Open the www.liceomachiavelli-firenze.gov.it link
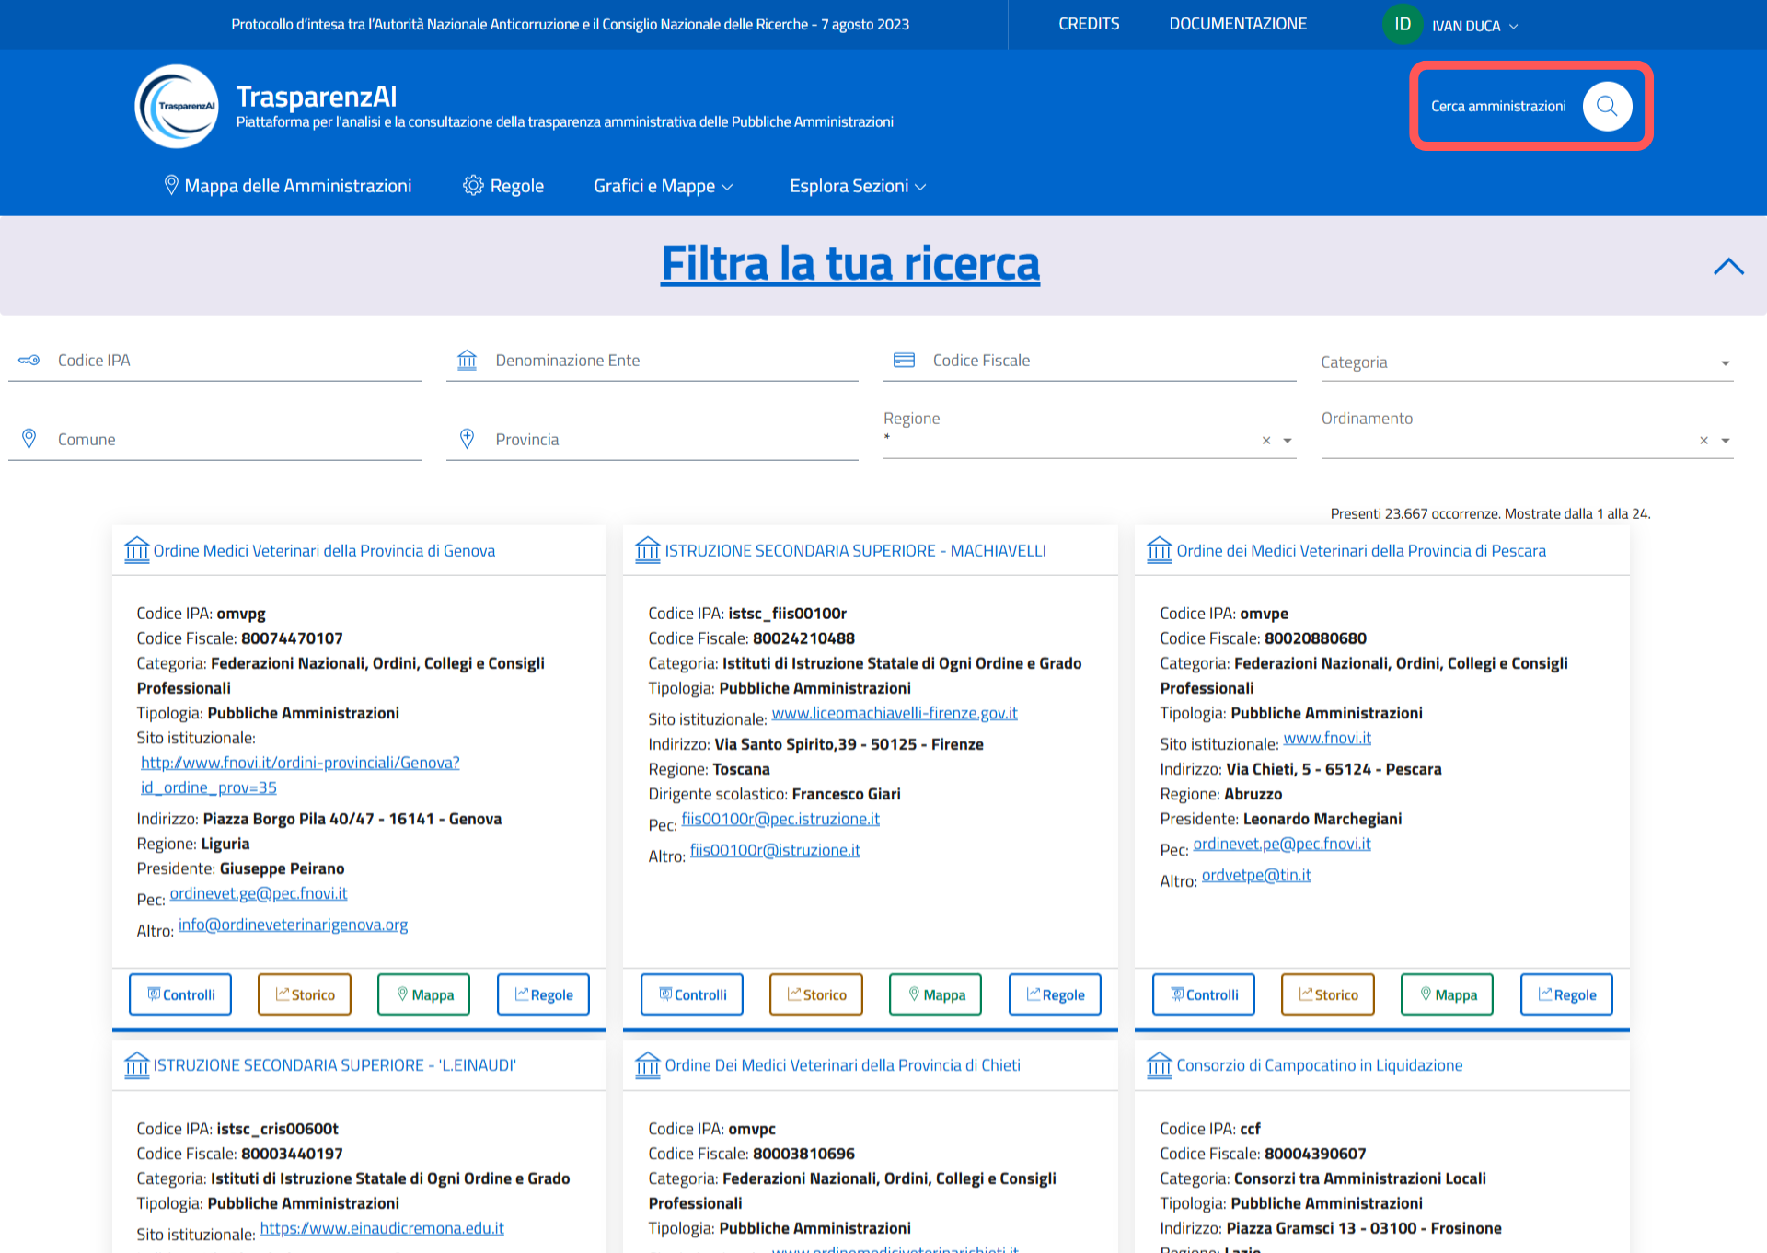Image resolution: width=1767 pixels, height=1253 pixels. pos(895,713)
